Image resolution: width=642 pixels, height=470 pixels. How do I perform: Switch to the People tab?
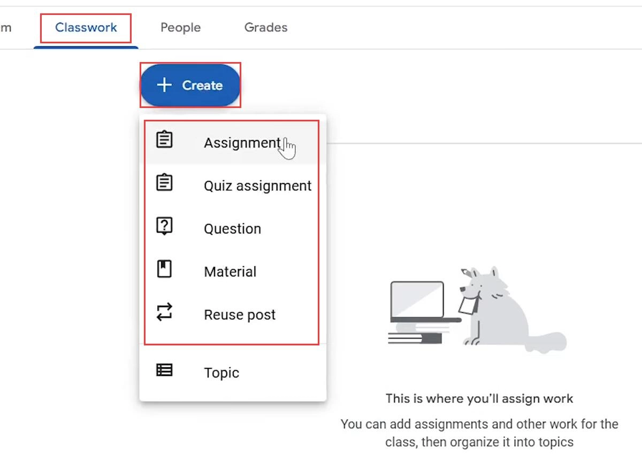click(x=180, y=27)
